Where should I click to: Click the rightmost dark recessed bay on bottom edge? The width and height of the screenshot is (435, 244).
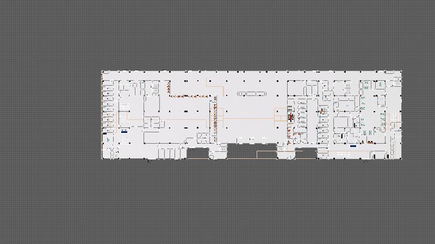tap(306, 153)
